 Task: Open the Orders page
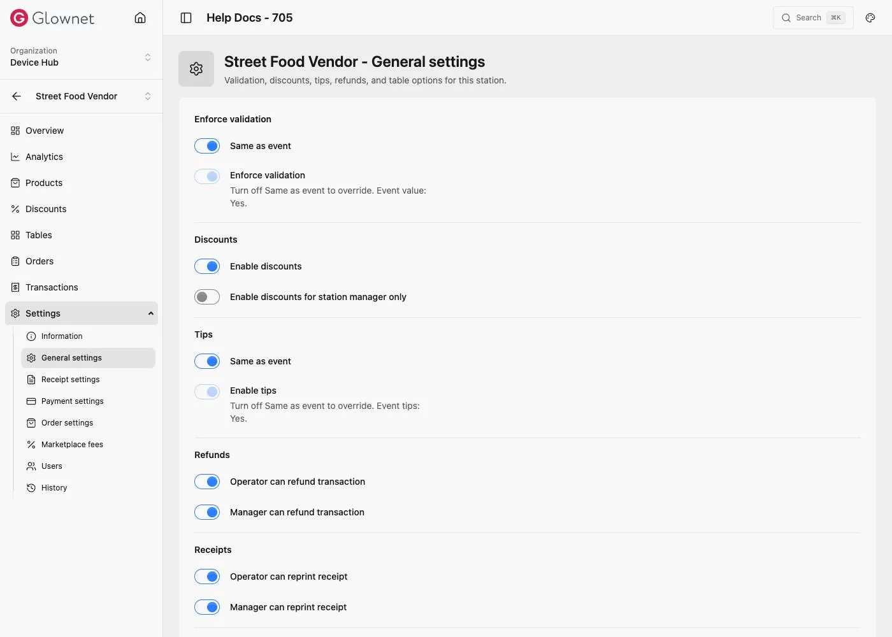tap(82, 261)
